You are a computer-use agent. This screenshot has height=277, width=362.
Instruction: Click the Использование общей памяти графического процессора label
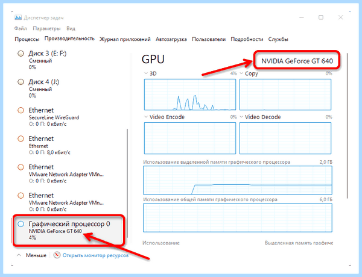[210, 199]
